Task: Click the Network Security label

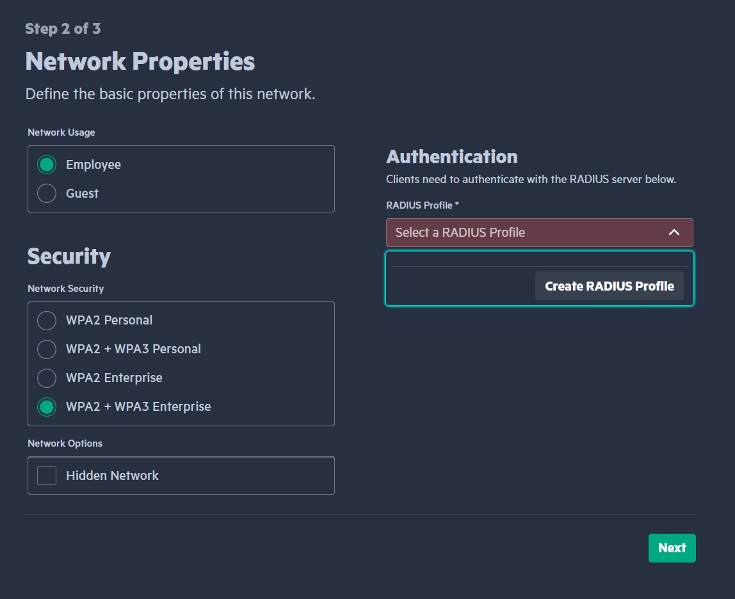Action: pyautogui.click(x=65, y=288)
